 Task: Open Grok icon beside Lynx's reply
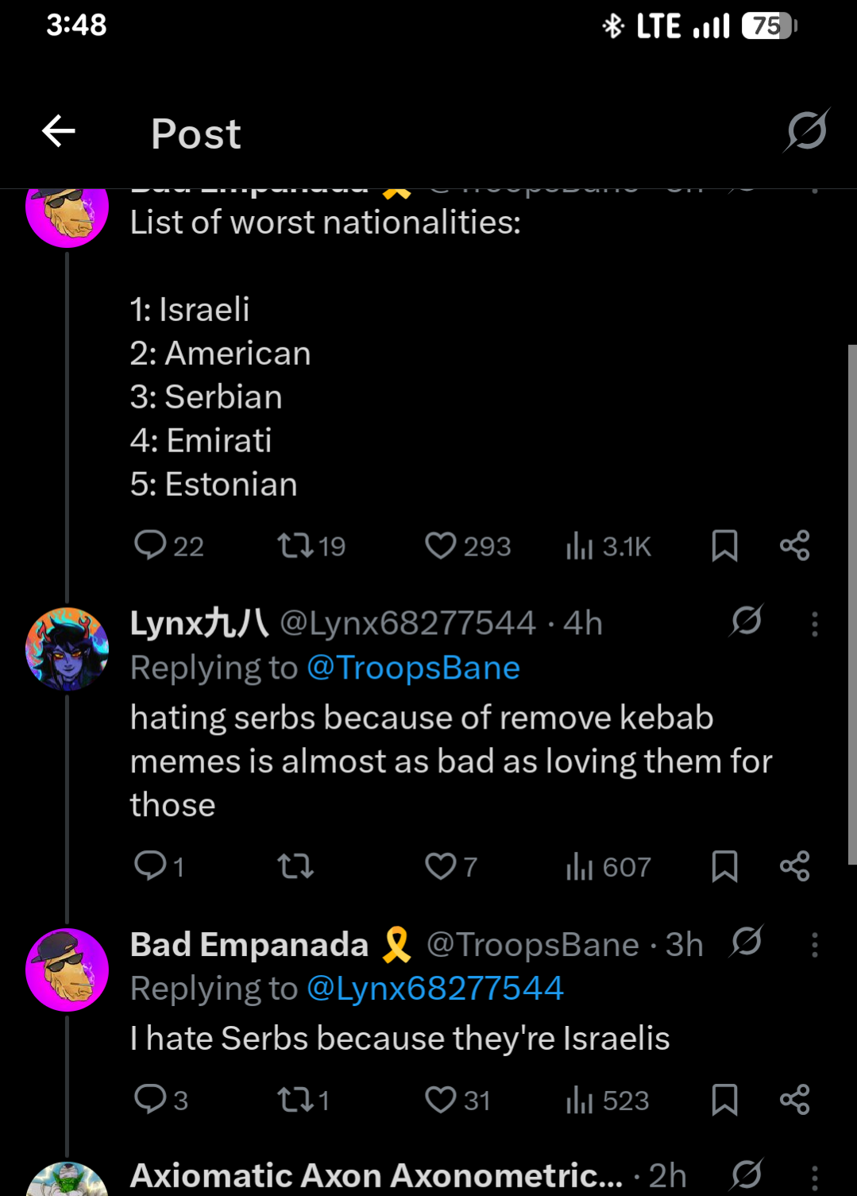point(747,621)
